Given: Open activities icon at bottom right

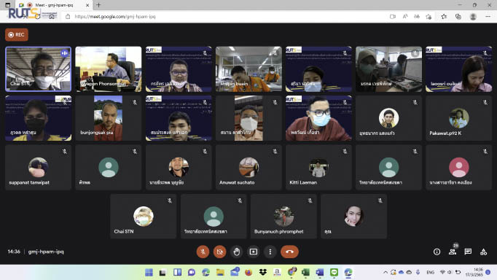Looking at the screenshot, I should [483, 252].
